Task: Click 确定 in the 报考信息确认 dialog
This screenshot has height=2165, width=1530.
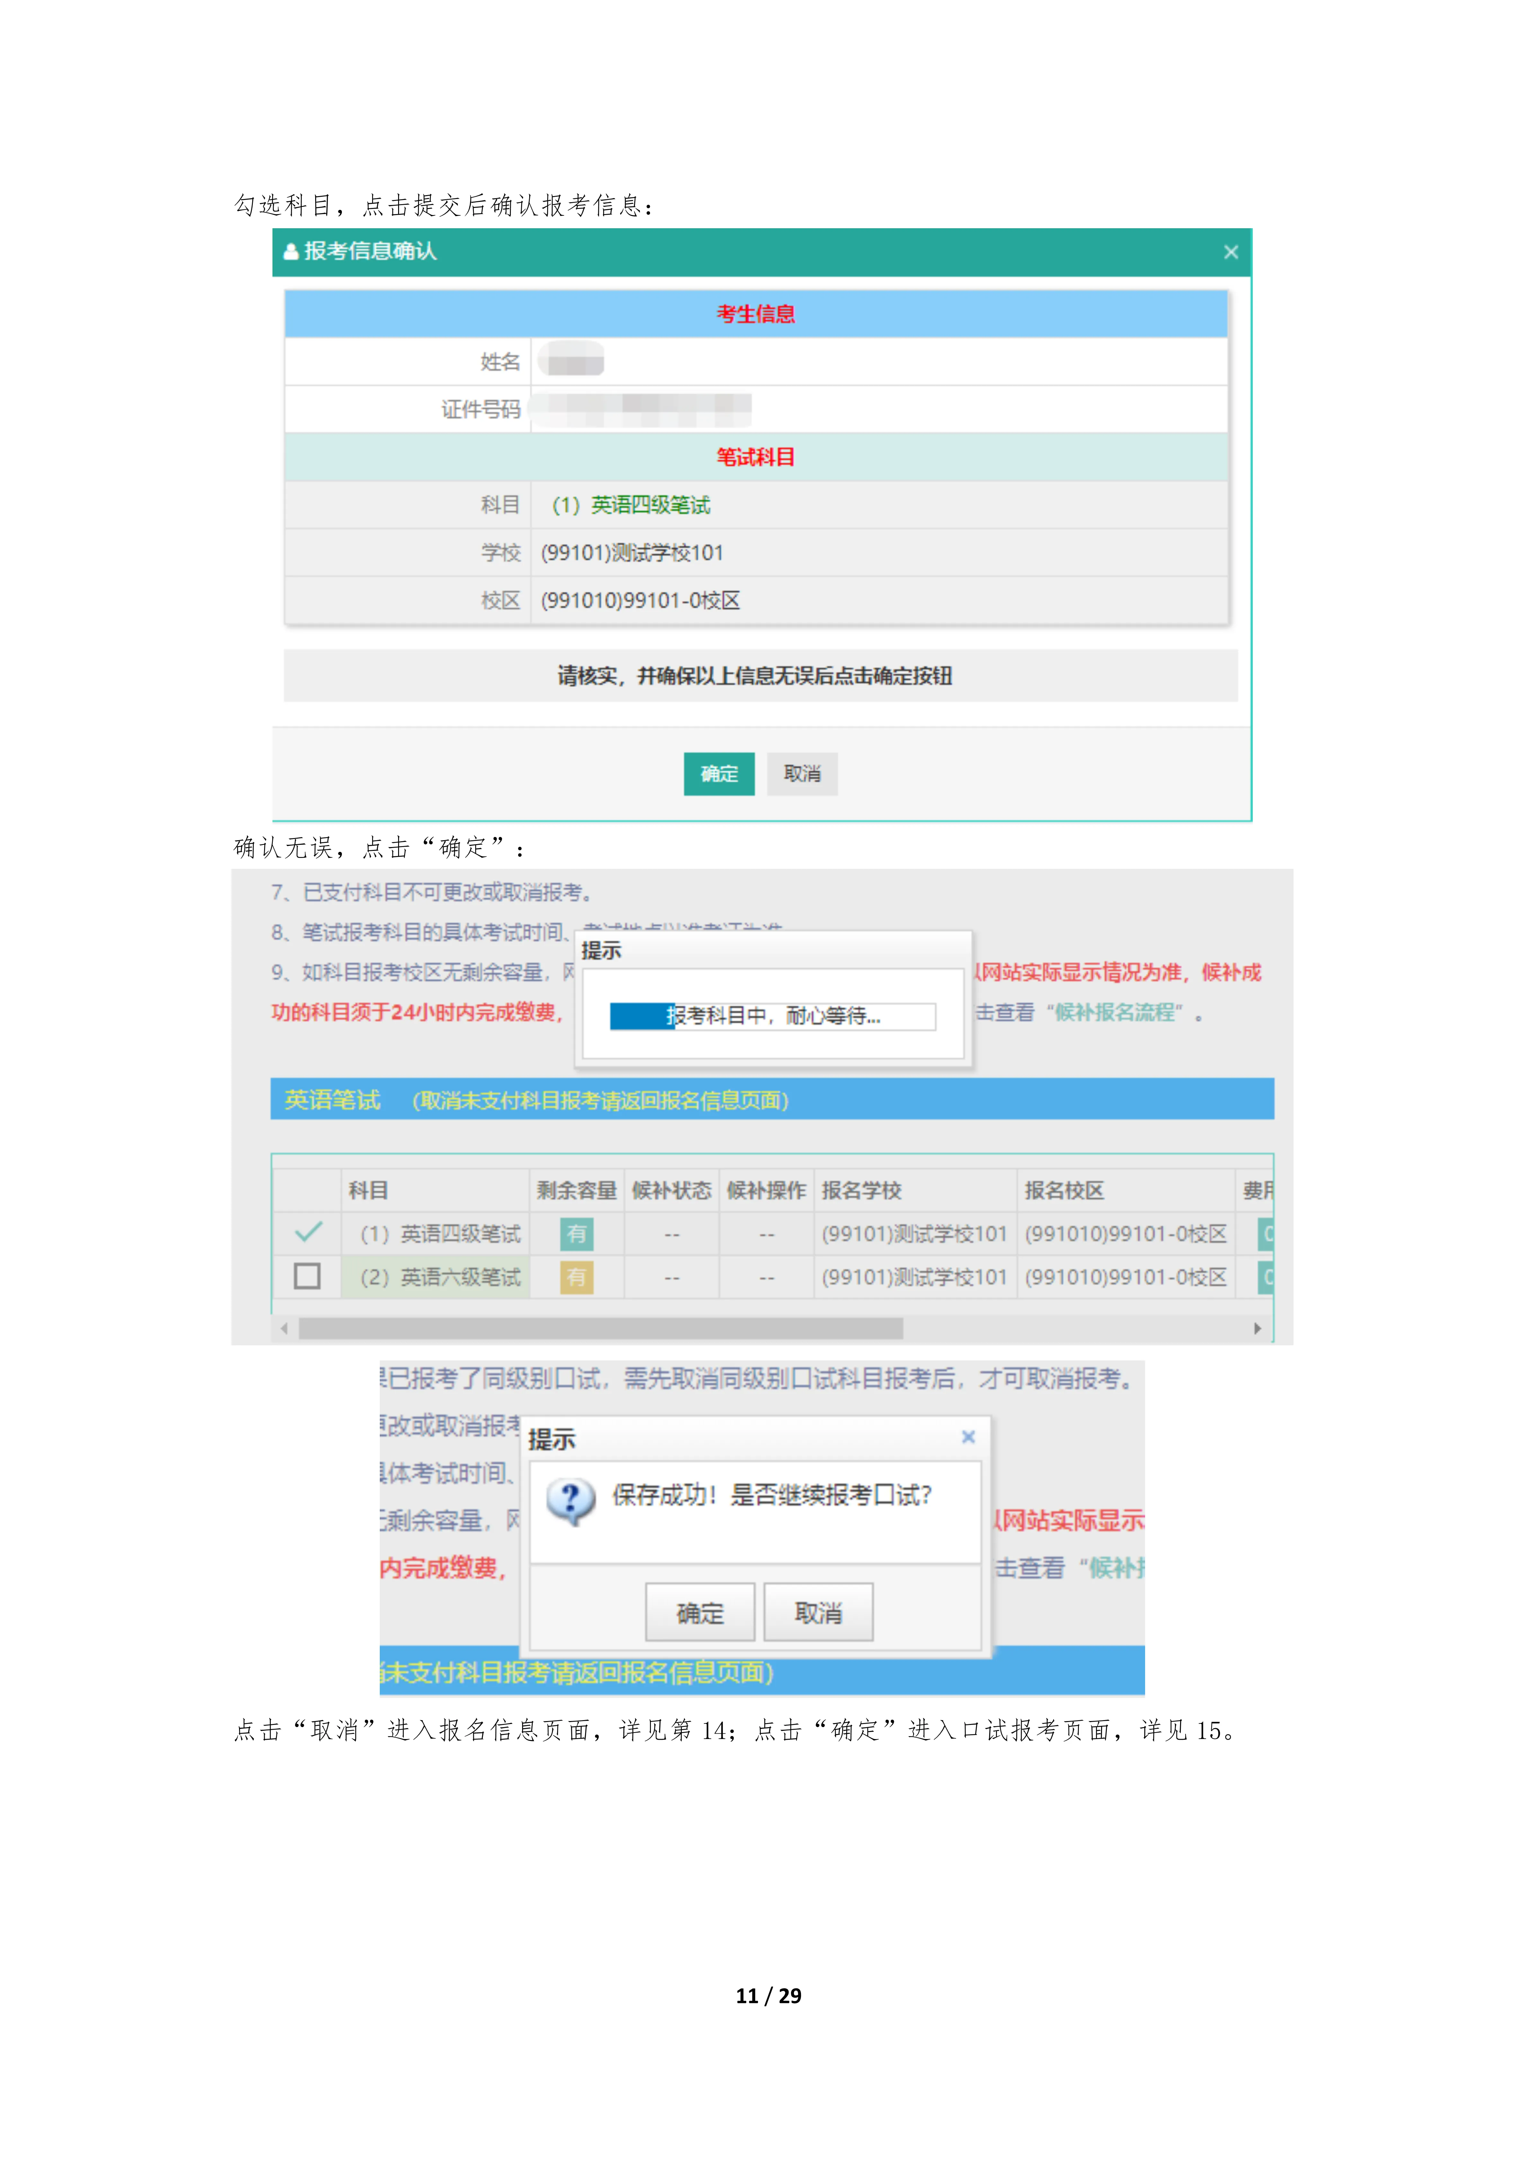Action: click(x=719, y=773)
